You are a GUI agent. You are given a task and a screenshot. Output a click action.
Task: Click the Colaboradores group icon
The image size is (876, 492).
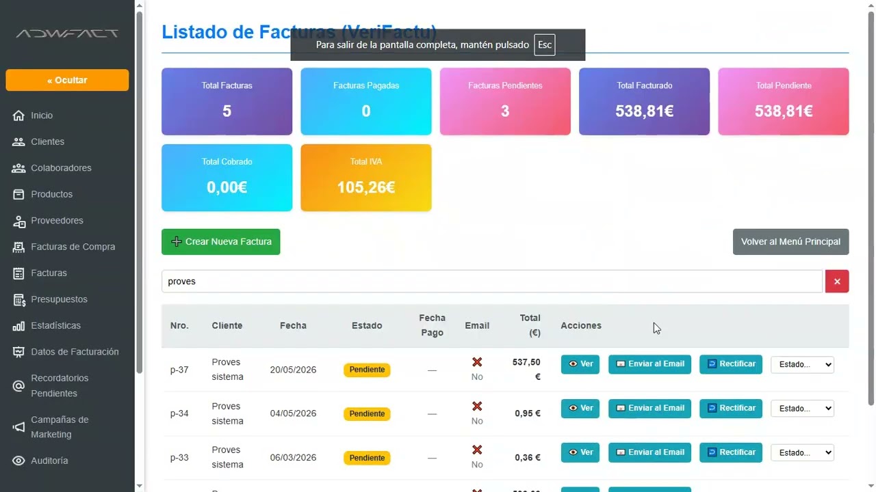pyautogui.click(x=18, y=168)
